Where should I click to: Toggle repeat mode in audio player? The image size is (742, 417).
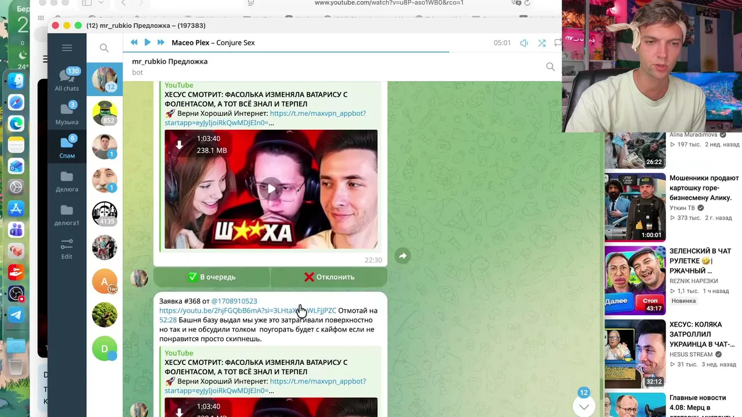point(558,43)
